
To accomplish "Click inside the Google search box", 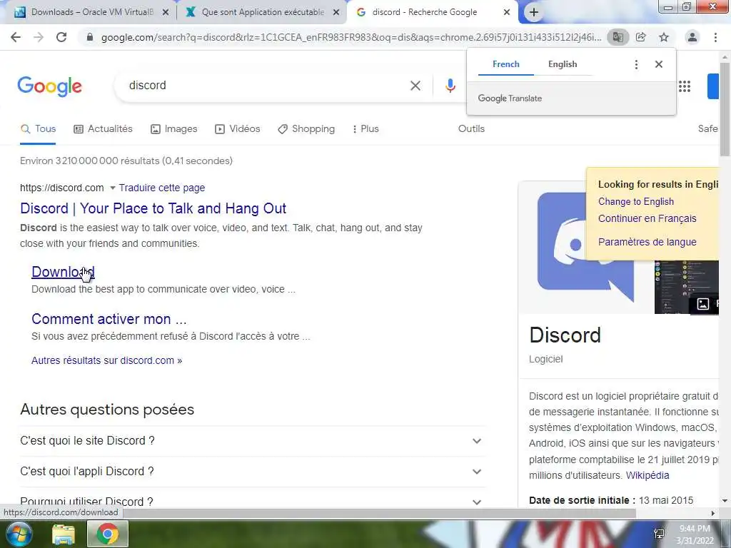I will 261,86.
